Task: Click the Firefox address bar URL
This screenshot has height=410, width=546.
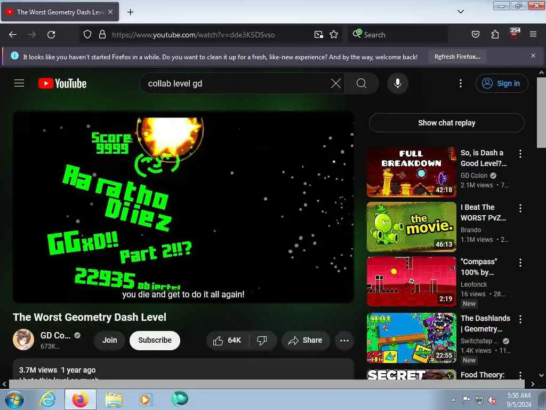Action: coord(193,35)
